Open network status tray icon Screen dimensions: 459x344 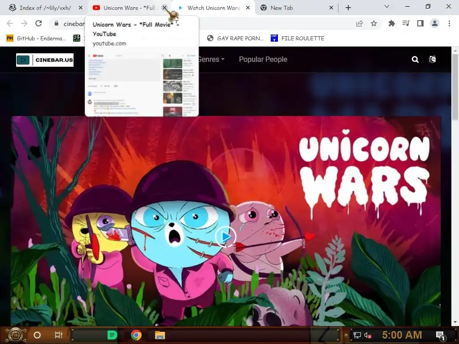click(357, 335)
